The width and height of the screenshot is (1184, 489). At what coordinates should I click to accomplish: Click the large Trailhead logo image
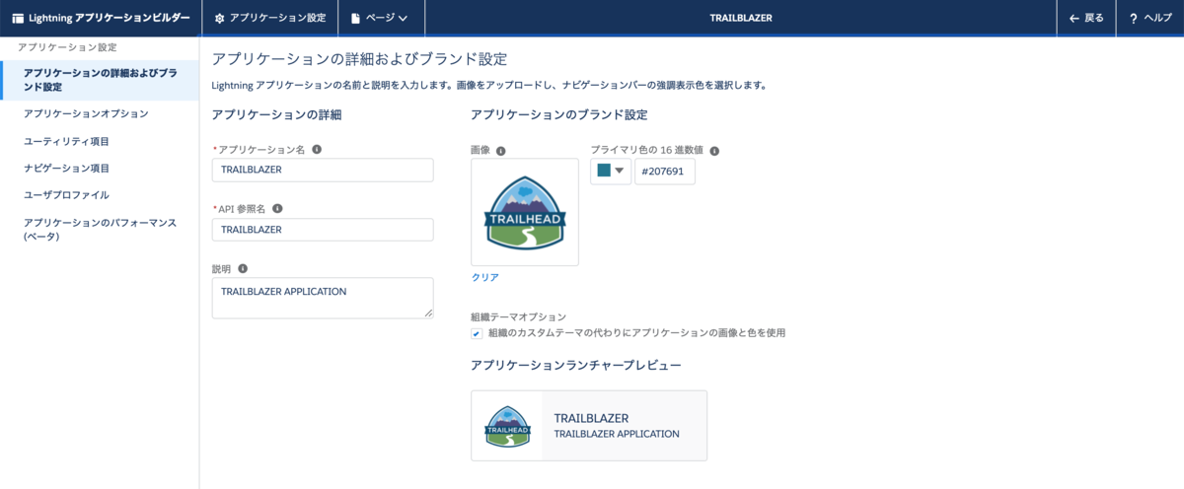(x=525, y=212)
